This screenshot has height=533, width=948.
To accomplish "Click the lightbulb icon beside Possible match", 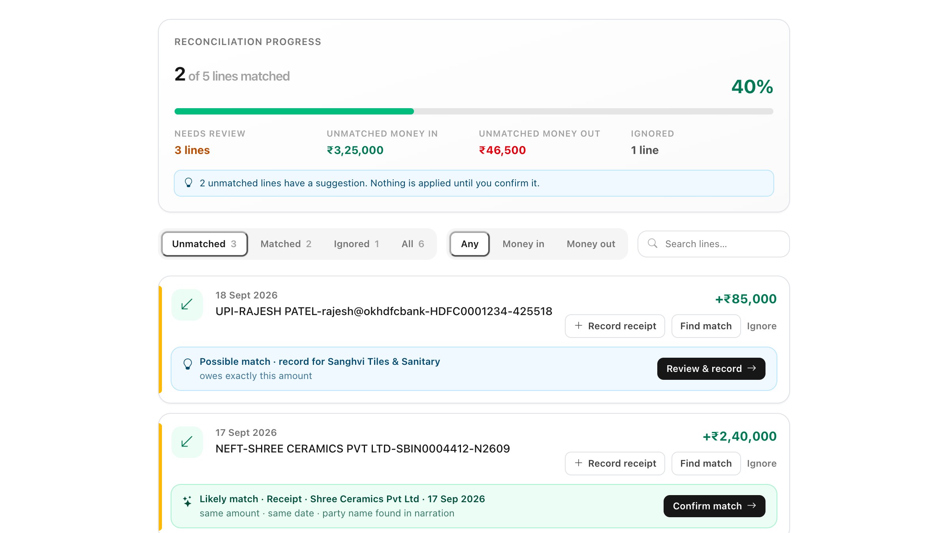I will (x=188, y=364).
